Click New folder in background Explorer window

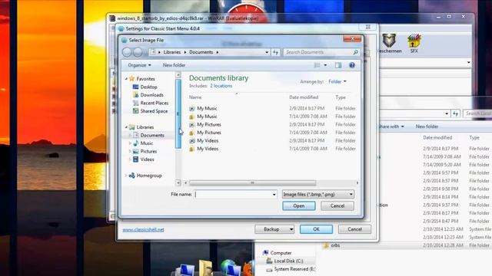427,127
